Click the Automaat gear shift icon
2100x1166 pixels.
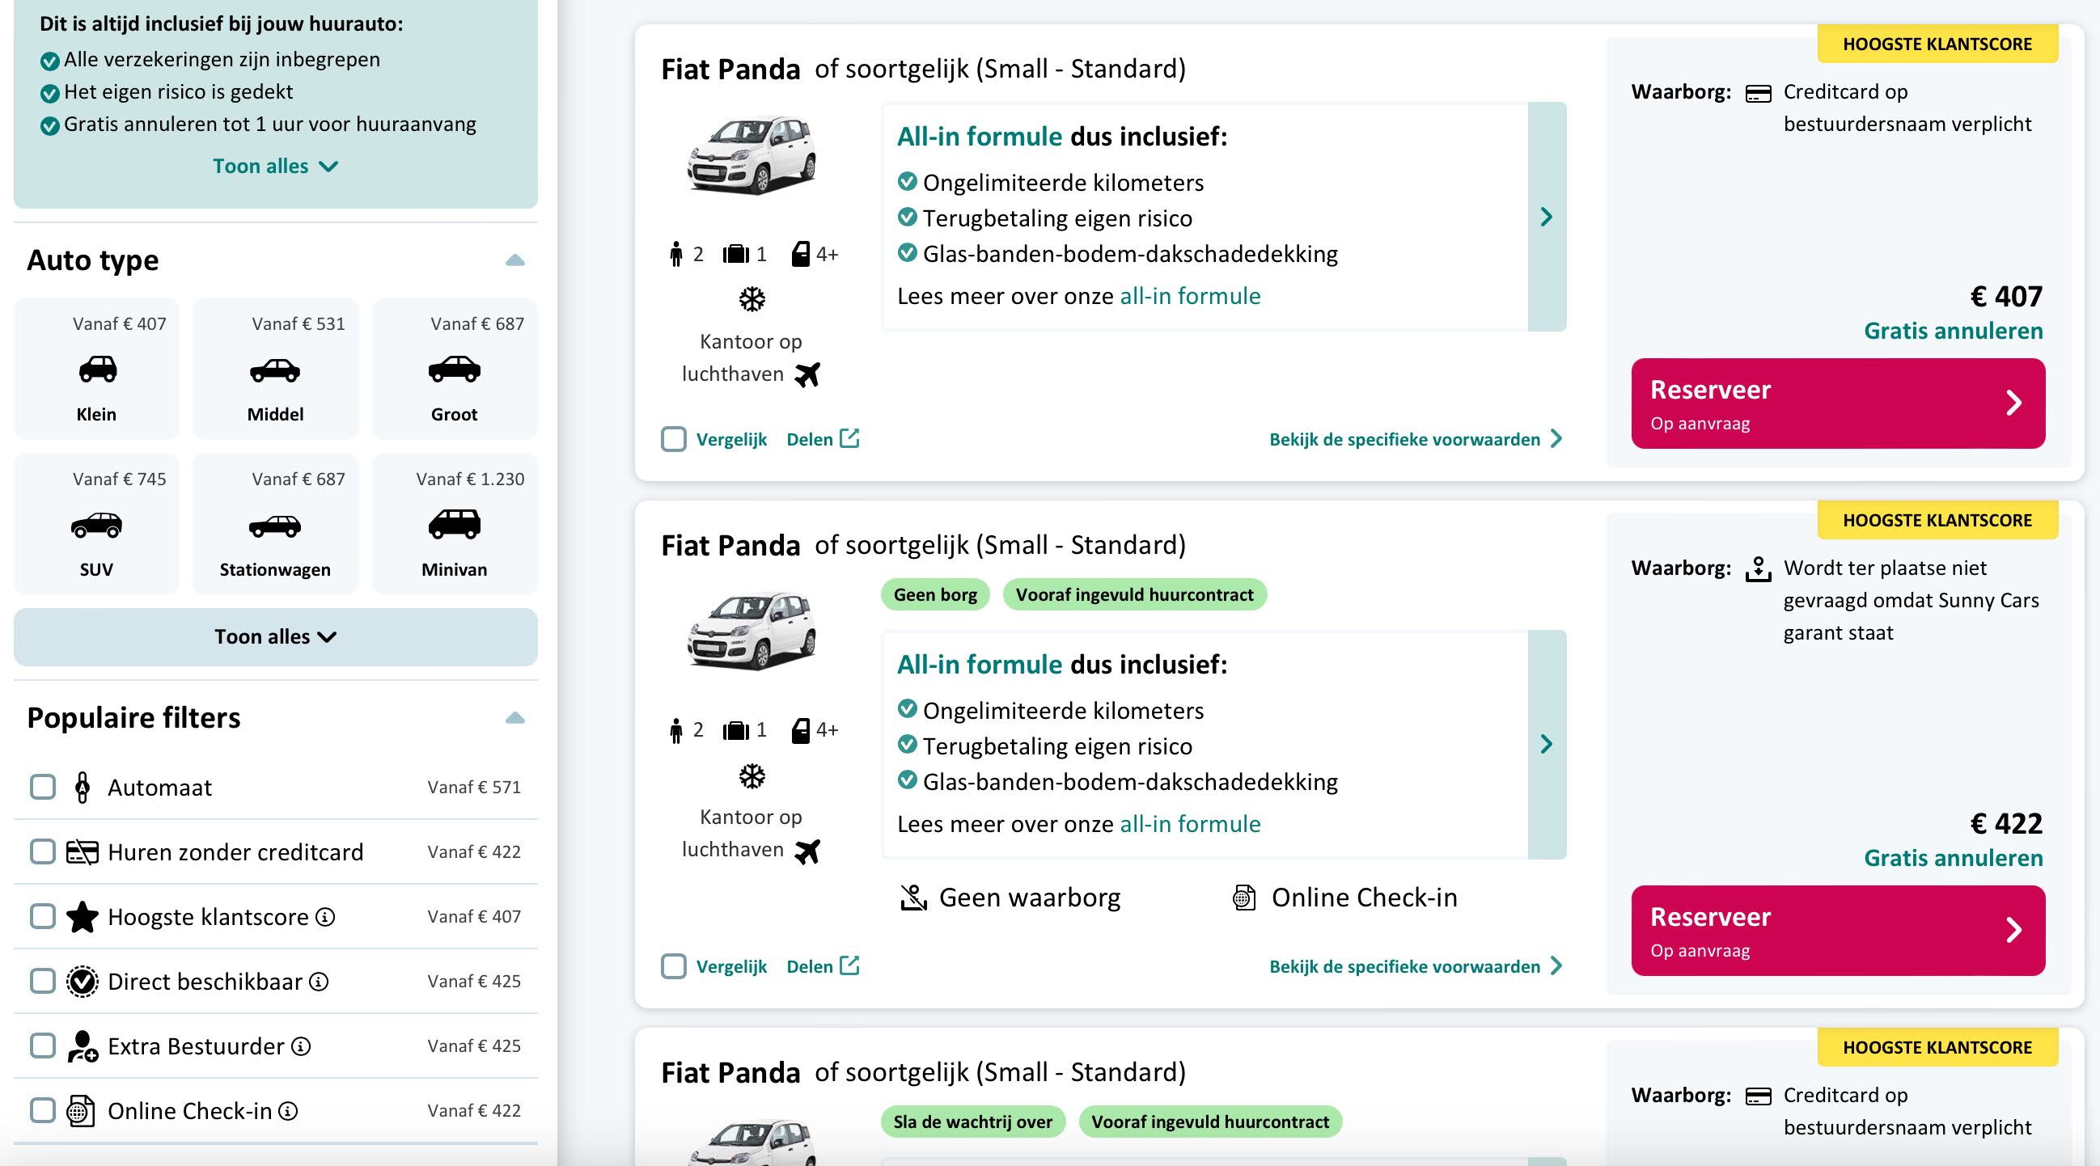(83, 787)
